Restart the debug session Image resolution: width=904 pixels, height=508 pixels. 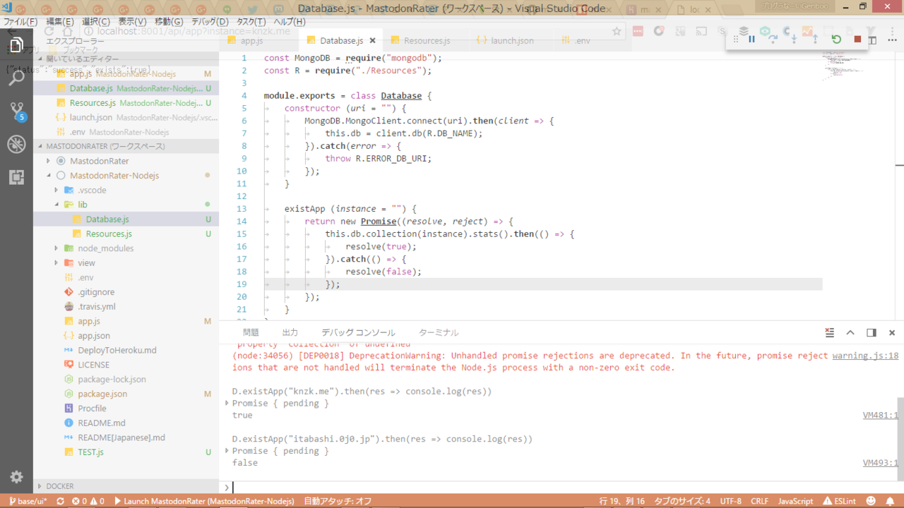(x=836, y=40)
